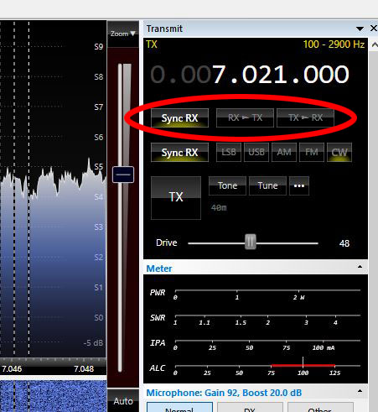Viewport: 378px width, 412px height.
Task: Click the -5 dB scale label
Action: [x=93, y=343]
